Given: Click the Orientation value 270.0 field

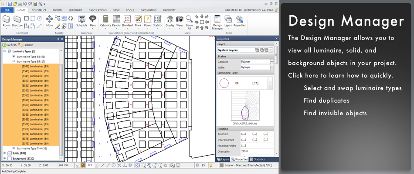Looking at the screenshot, I should point(257,151).
